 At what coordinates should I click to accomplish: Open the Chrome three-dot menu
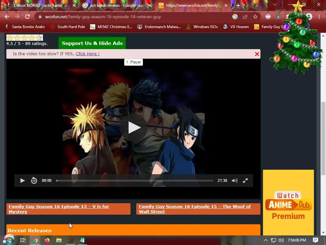click(x=319, y=17)
